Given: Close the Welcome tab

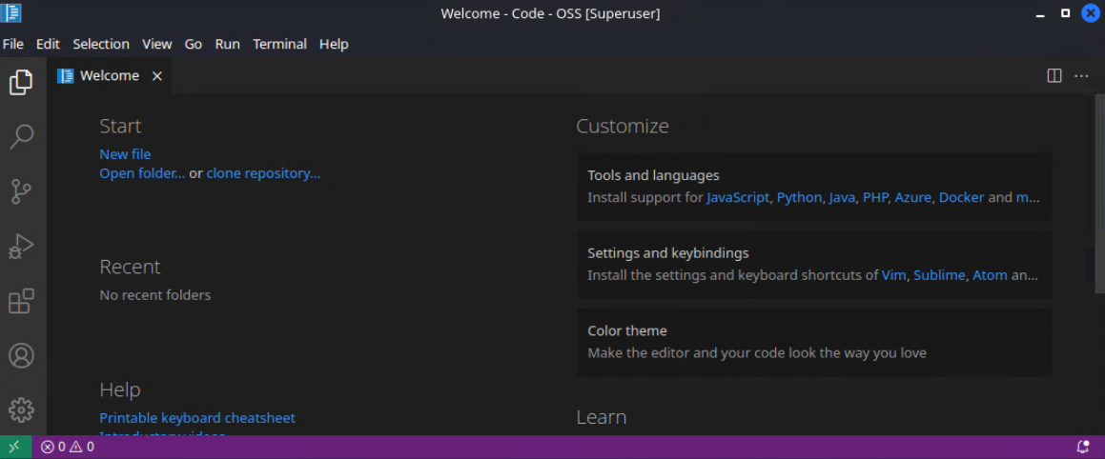Looking at the screenshot, I should [157, 76].
